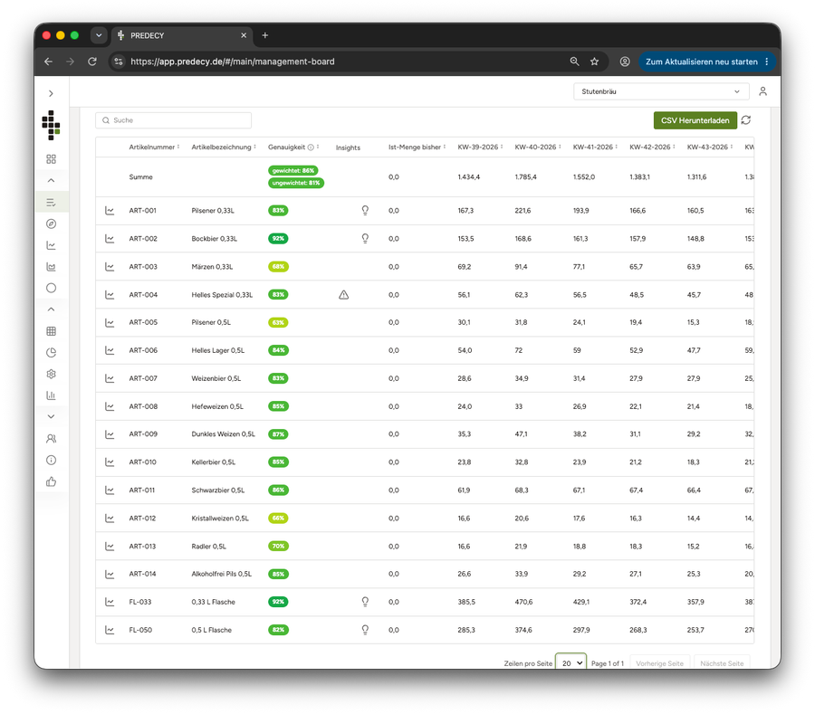
Task: Open the bar chart sidebar icon
Action: point(51,395)
